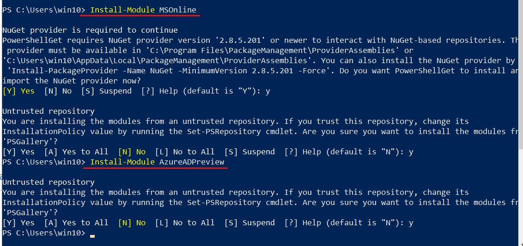Click the blinking cursor at the last prompt

click(x=92, y=235)
